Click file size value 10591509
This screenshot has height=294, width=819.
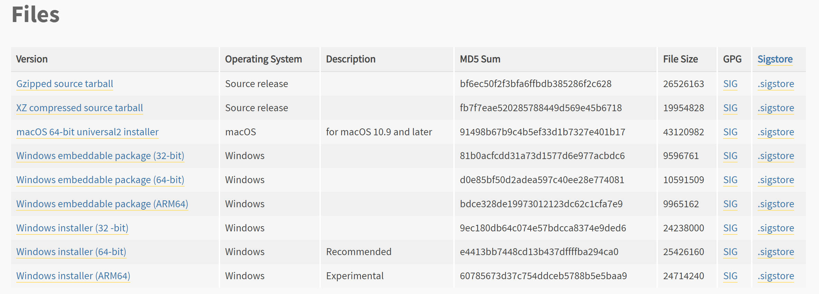683,180
